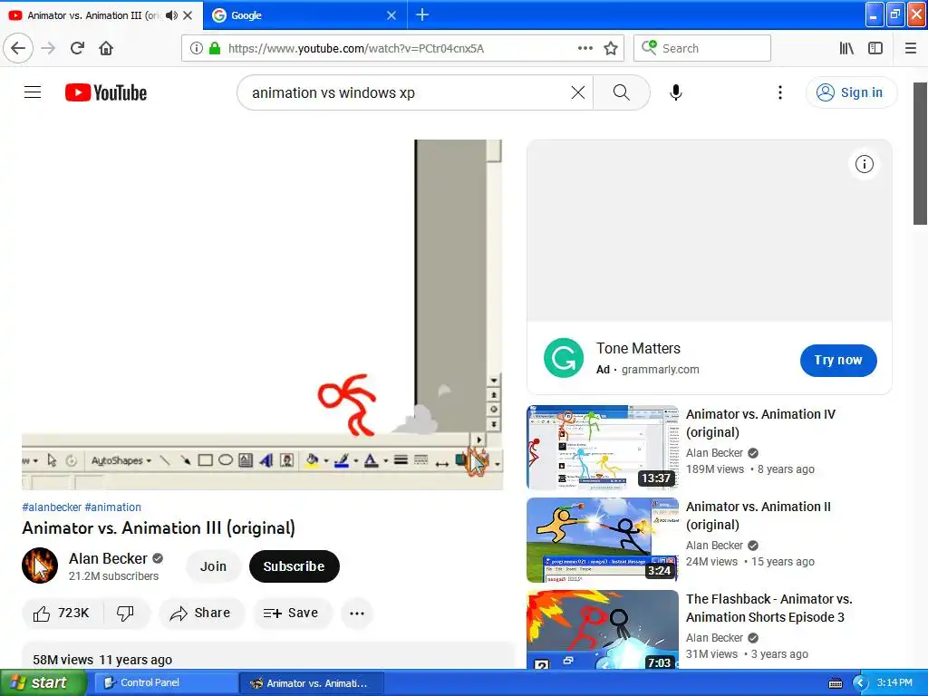This screenshot has height=696, width=928.
Task: Click the green padlock security icon
Action: 215,49
